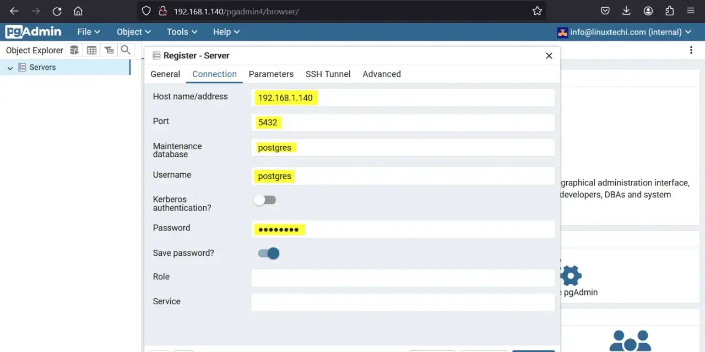The width and height of the screenshot is (705, 352).
Task: Click the browser URL address bar
Action: pyautogui.click(x=341, y=11)
